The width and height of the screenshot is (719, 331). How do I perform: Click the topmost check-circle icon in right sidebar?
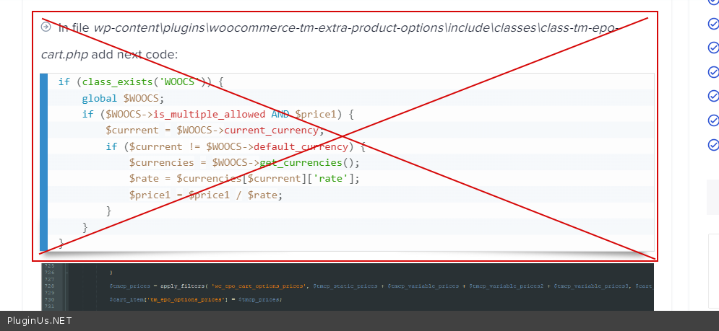pyautogui.click(x=713, y=2)
